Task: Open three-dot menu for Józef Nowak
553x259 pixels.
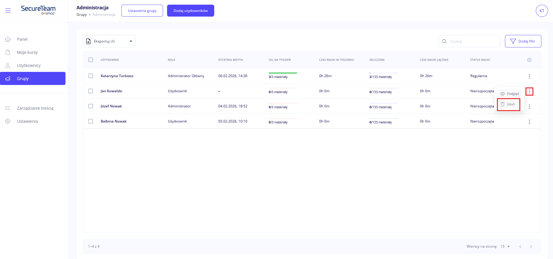Action: click(x=529, y=107)
